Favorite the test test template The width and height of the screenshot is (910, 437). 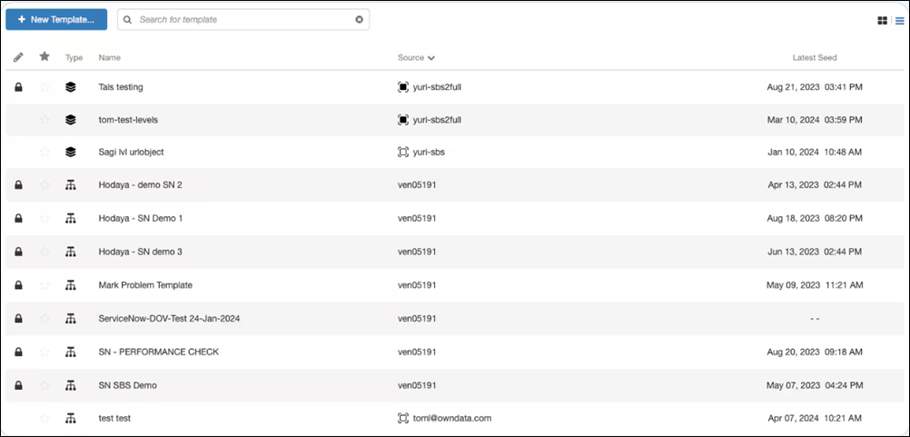45,418
